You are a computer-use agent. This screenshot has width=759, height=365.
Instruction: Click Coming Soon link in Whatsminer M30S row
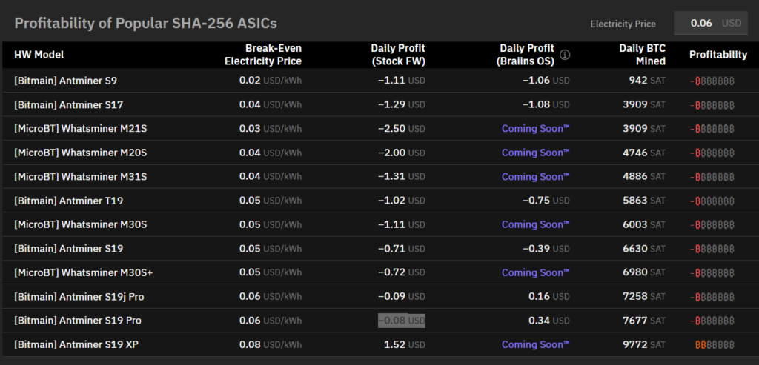[536, 225]
